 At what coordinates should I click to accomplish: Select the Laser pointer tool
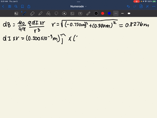[88, 13]
